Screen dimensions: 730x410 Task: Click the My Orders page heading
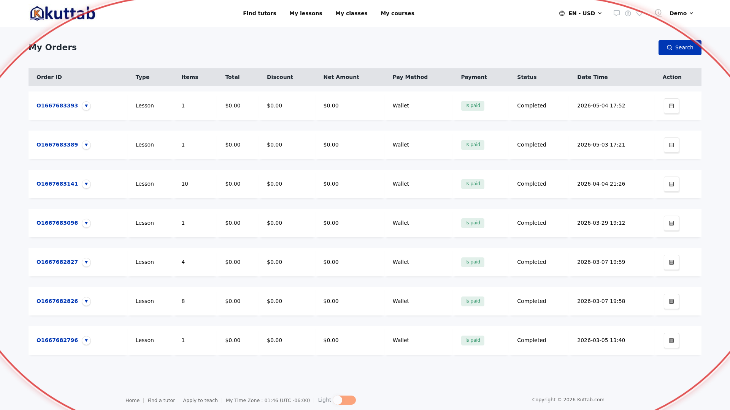(x=53, y=47)
